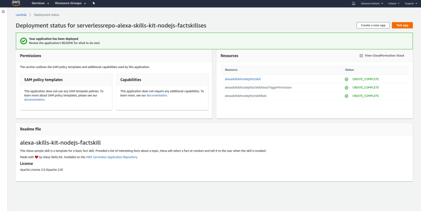Click Apache License 2.0 text
The width and height of the screenshot is (421, 211).
(x=41, y=170)
